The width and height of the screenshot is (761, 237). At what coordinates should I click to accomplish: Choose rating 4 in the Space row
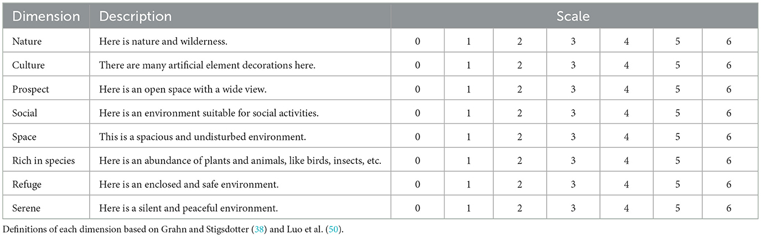point(627,137)
